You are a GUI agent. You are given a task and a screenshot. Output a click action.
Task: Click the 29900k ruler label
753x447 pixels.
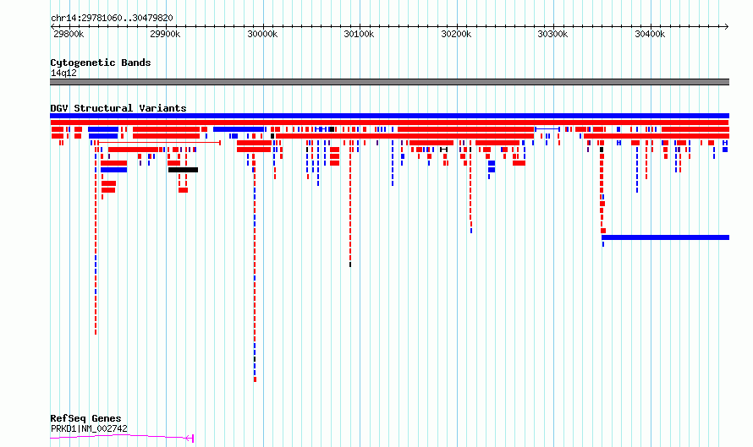coord(165,34)
